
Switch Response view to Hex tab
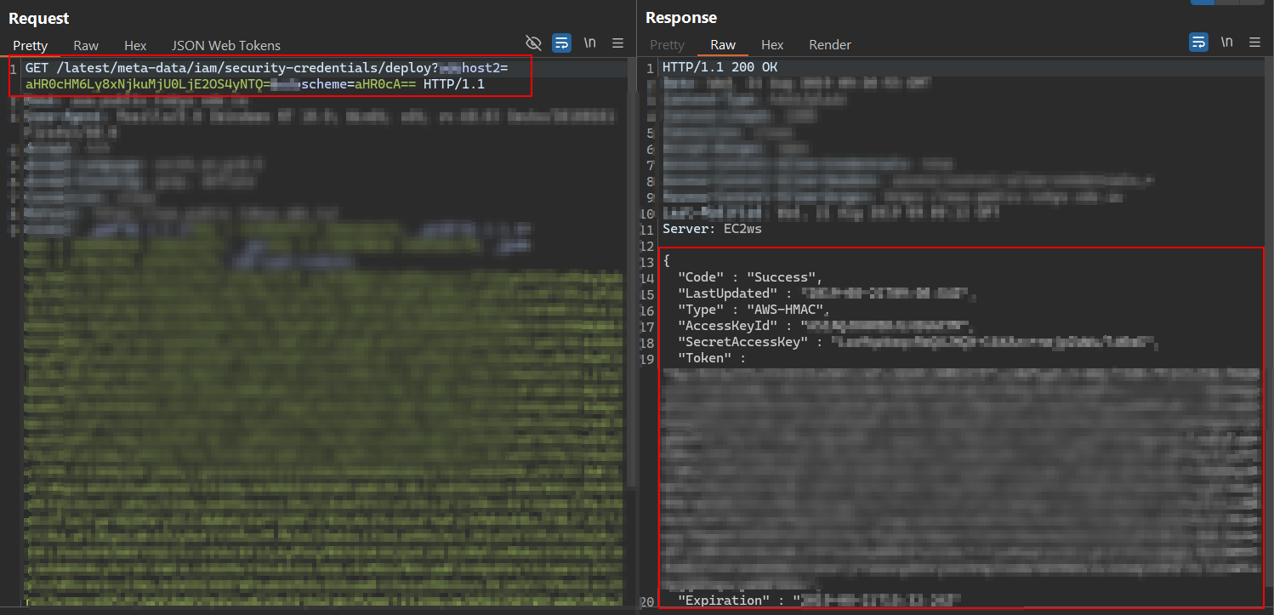tap(772, 44)
